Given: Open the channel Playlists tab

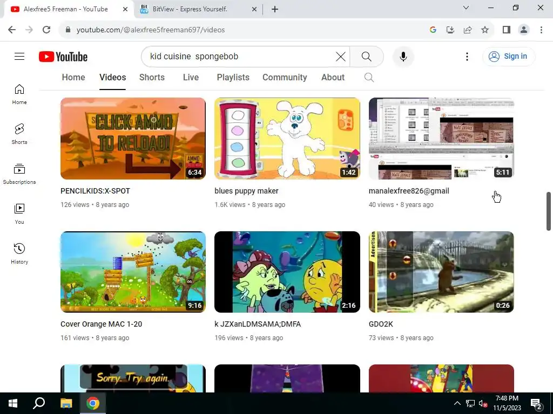Looking at the screenshot, I should 233,78.
